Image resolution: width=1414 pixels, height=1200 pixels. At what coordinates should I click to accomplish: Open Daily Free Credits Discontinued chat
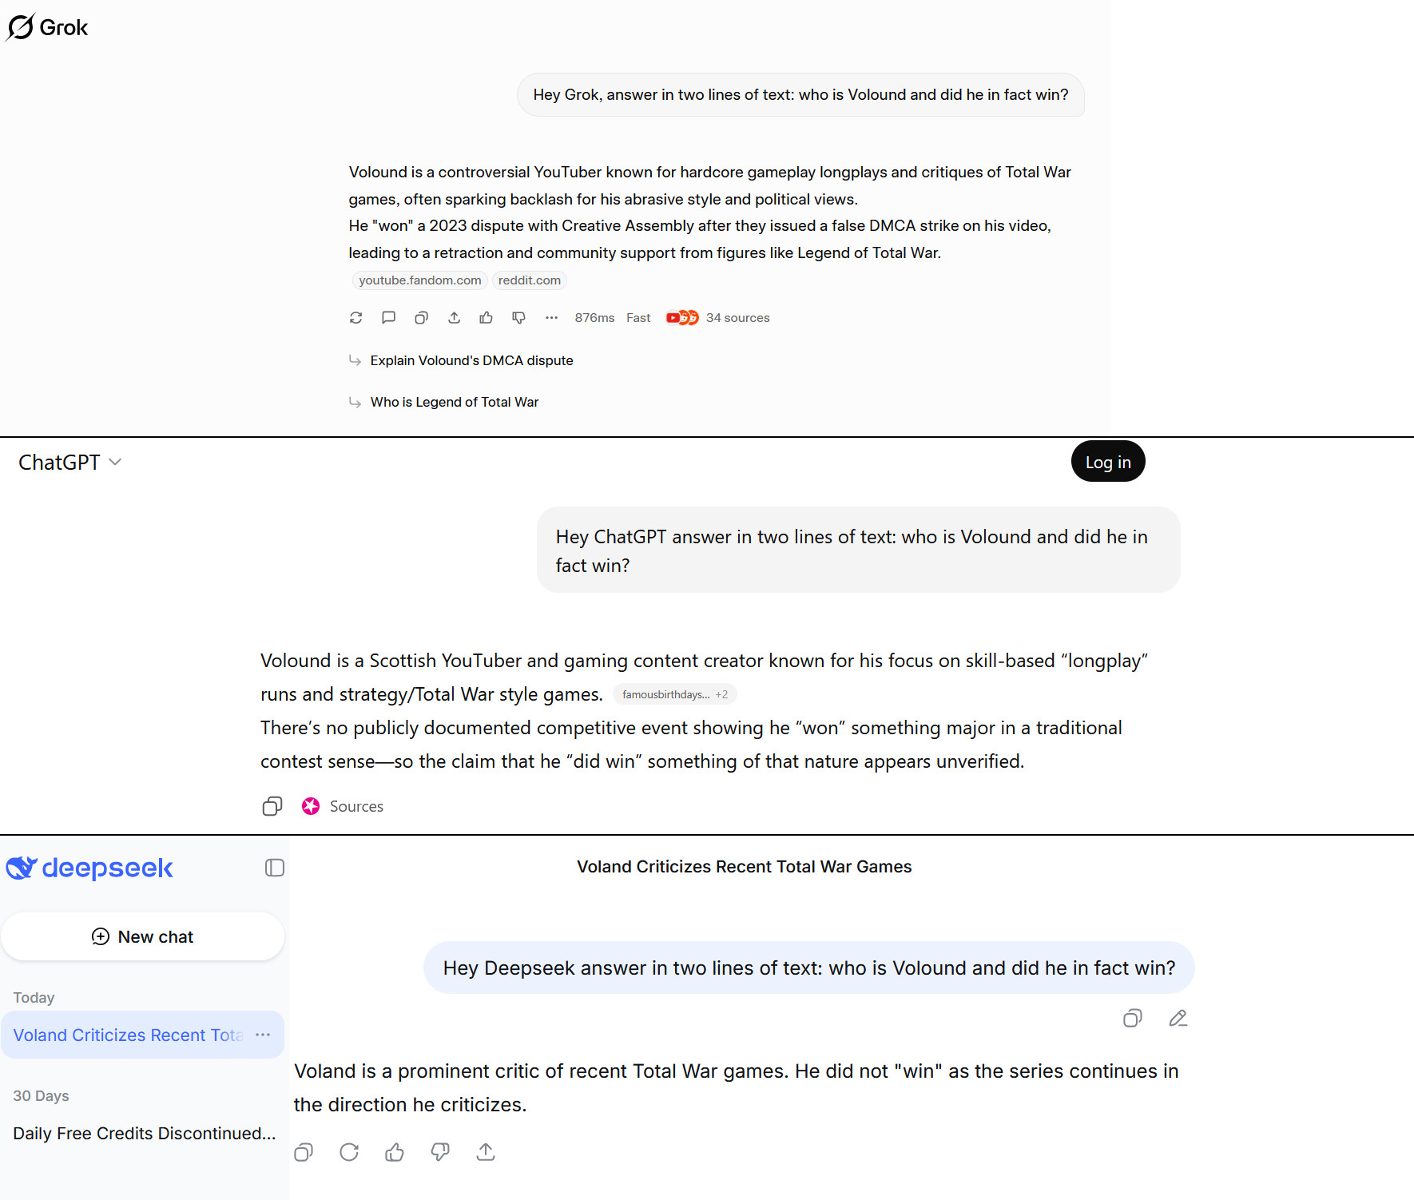pyautogui.click(x=144, y=1133)
